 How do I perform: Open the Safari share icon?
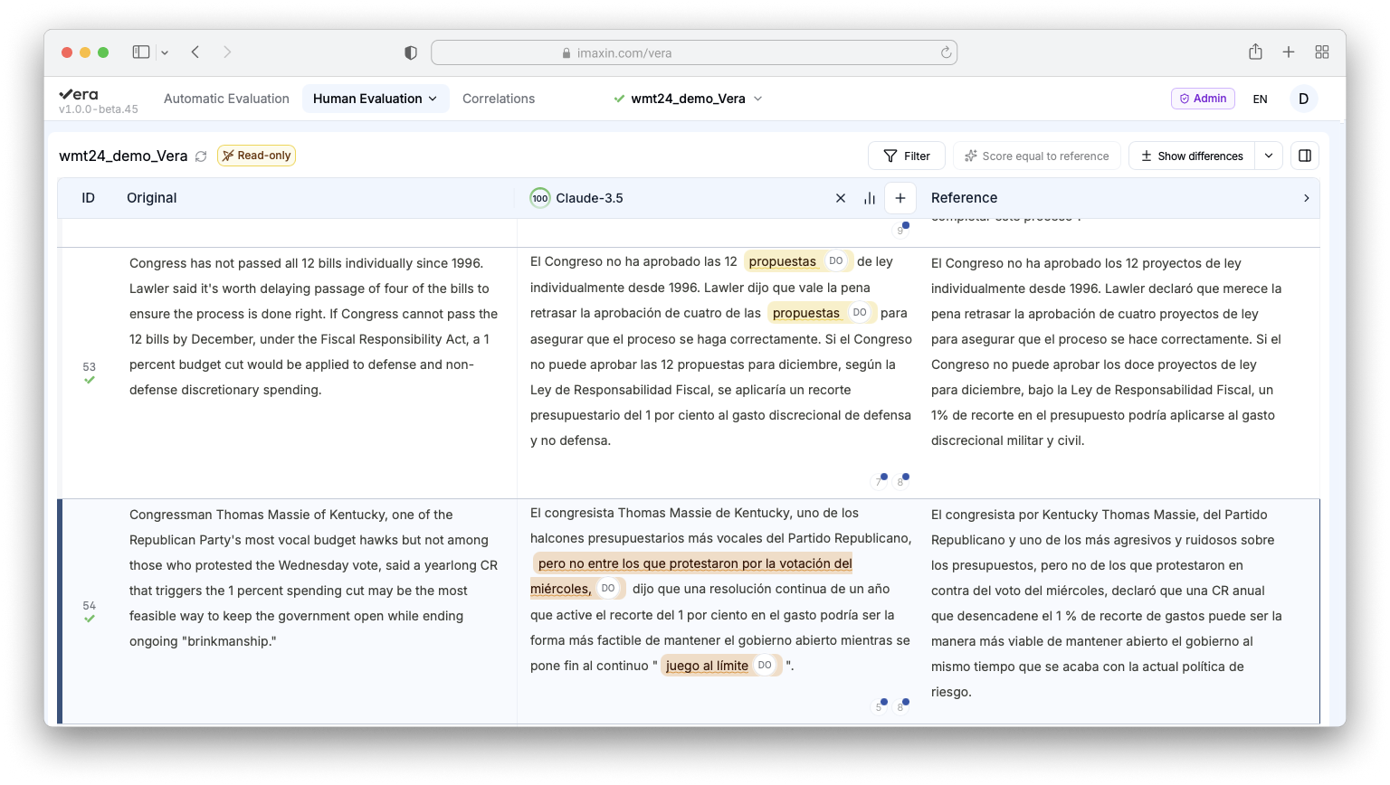(x=1255, y=52)
